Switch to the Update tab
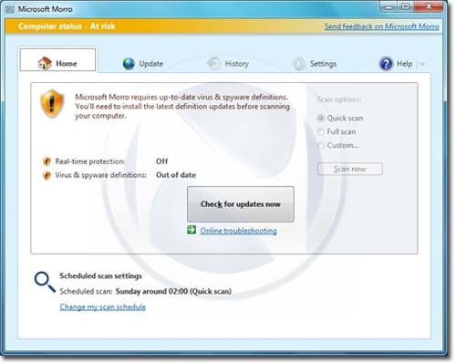Image resolution: width=456 pixels, height=364 pixels. point(143,64)
